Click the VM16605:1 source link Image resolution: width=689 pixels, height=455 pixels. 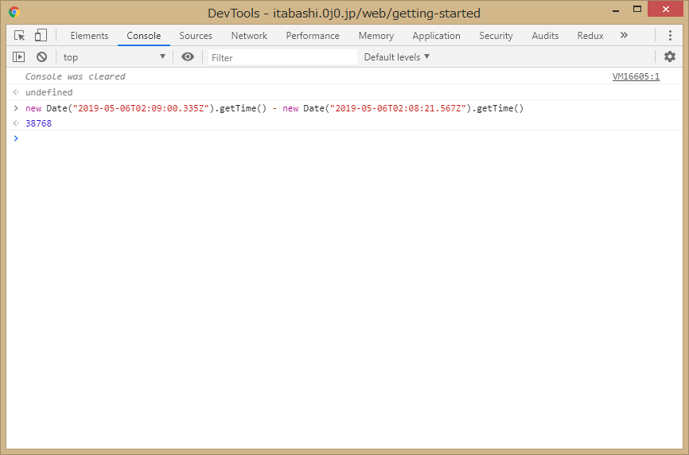tap(636, 77)
